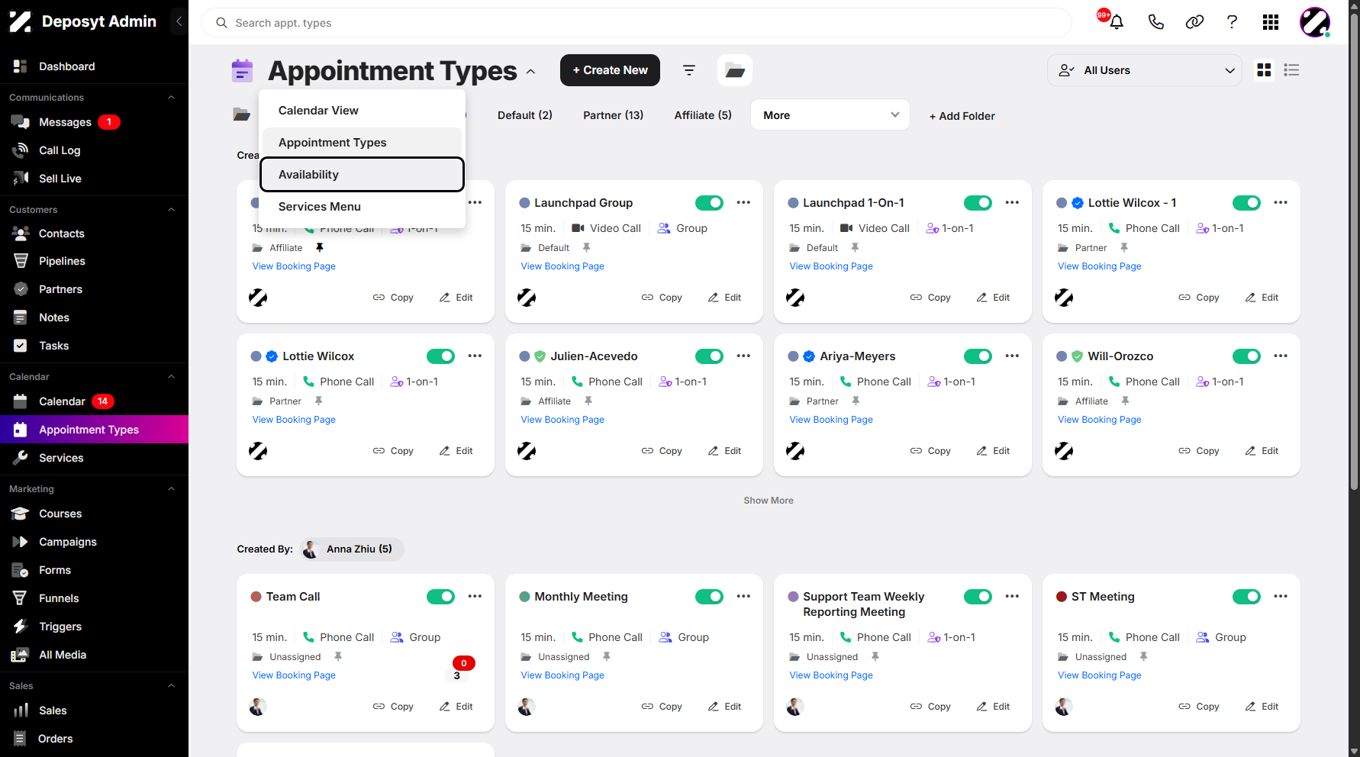The width and height of the screenshot is (1360, 757).
Task: Toggle off Launchpad Group appointment type
Action: pos(709,203)
